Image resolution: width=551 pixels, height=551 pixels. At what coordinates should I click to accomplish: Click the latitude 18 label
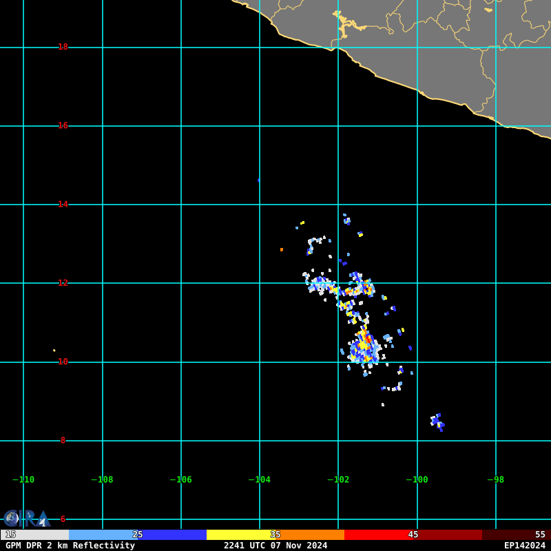pos(63,47)
